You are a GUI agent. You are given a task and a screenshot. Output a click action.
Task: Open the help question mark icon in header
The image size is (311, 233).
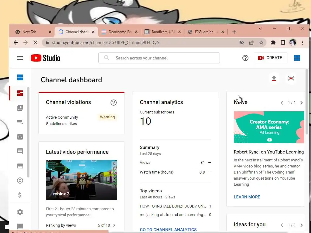pos(245,58)
